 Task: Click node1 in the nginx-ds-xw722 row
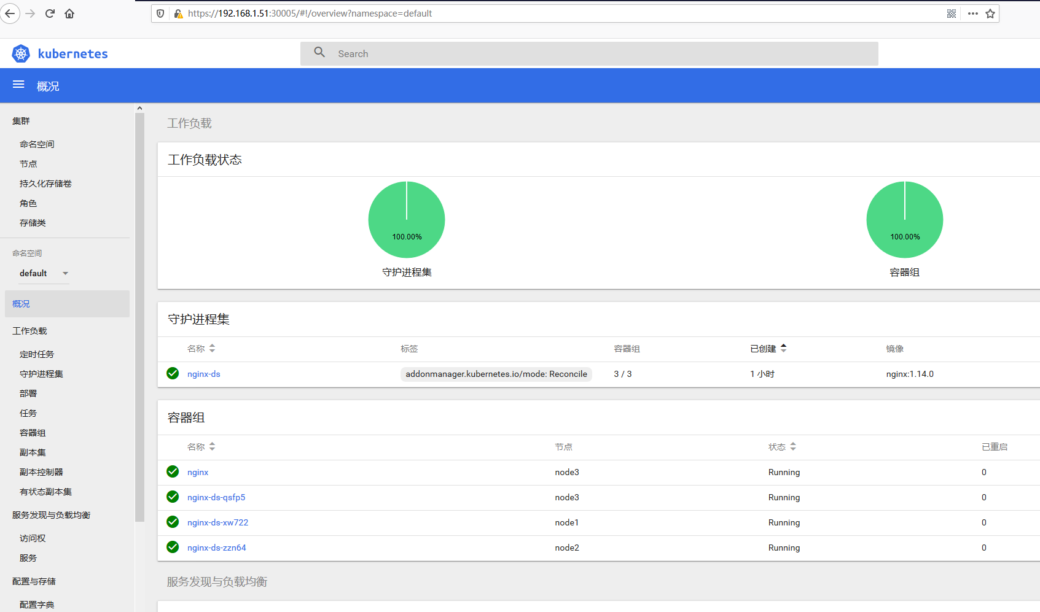point(567,522)
